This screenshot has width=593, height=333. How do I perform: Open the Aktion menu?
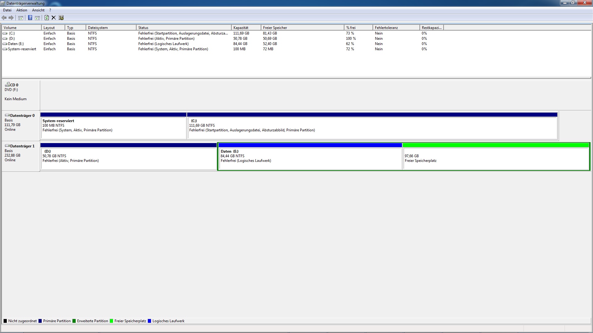click(x=22, y=10)
